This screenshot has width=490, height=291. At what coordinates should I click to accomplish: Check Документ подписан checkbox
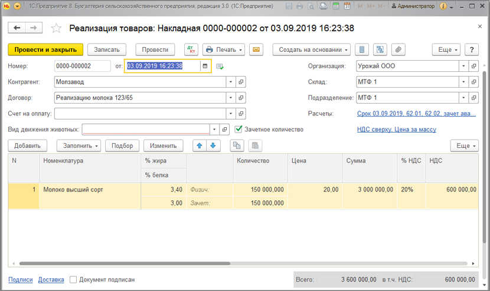(73, 279)
